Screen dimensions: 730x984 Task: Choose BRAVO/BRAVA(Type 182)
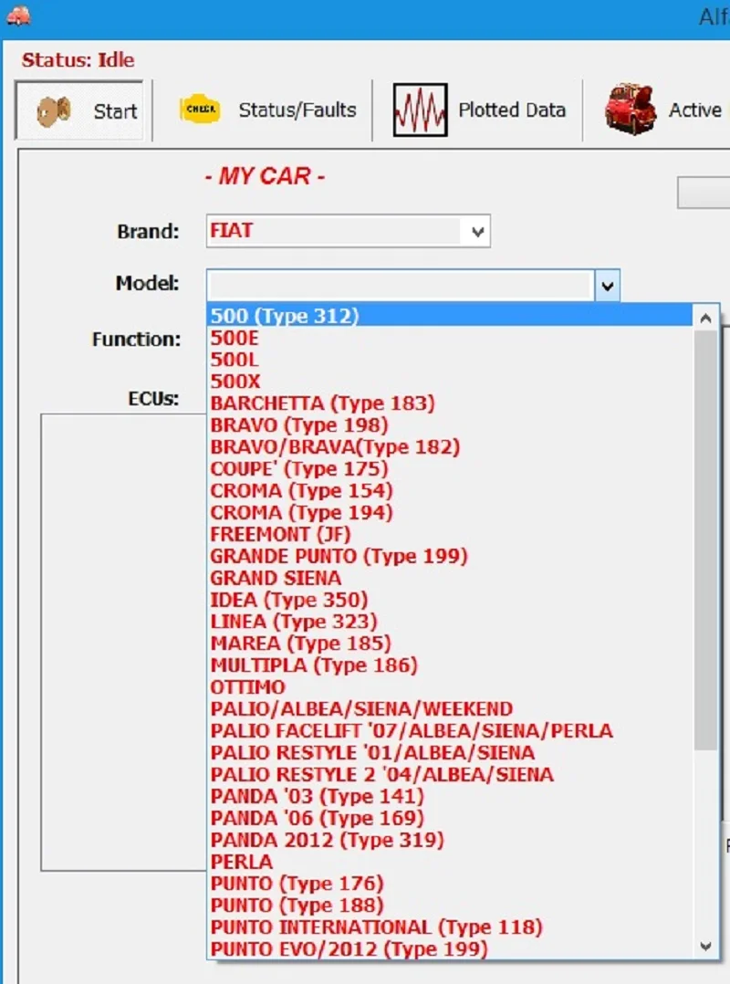pyautogui.click(x=449, y=447)
